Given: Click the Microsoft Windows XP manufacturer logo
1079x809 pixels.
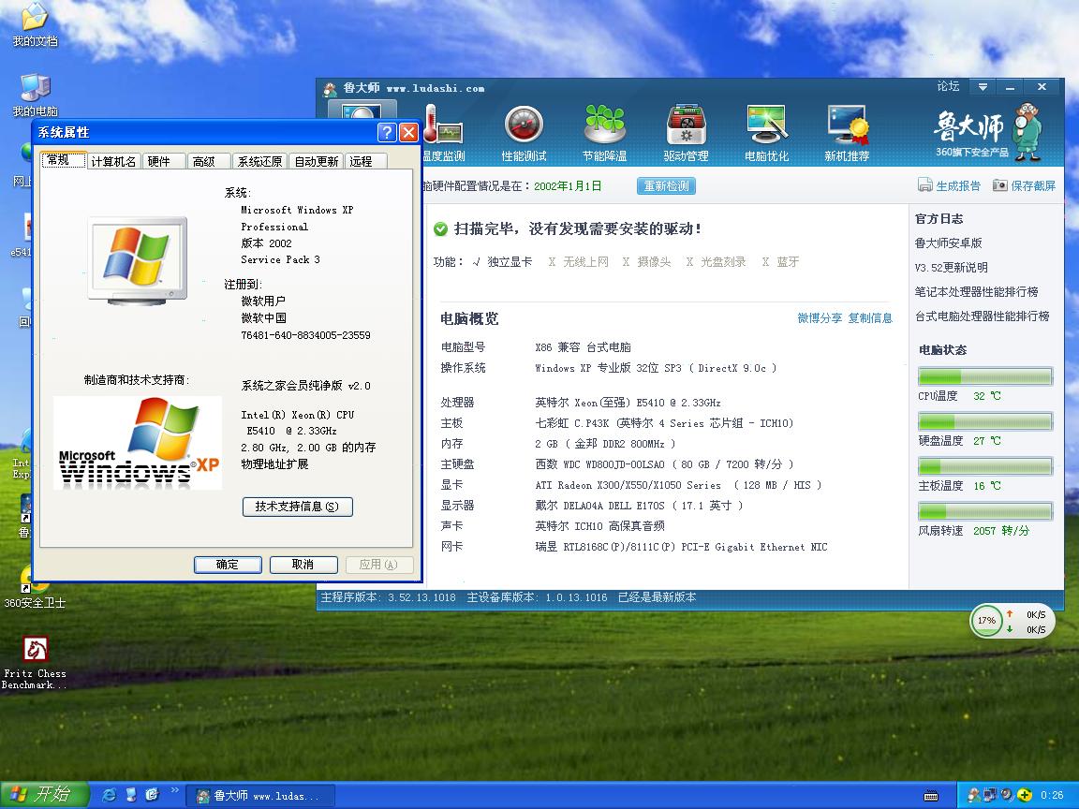Looking at the screenshot, I should (138, 443).
